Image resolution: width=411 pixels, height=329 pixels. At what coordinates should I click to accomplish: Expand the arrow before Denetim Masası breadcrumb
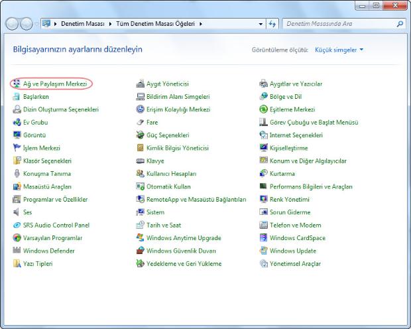[x=55, y=24]
